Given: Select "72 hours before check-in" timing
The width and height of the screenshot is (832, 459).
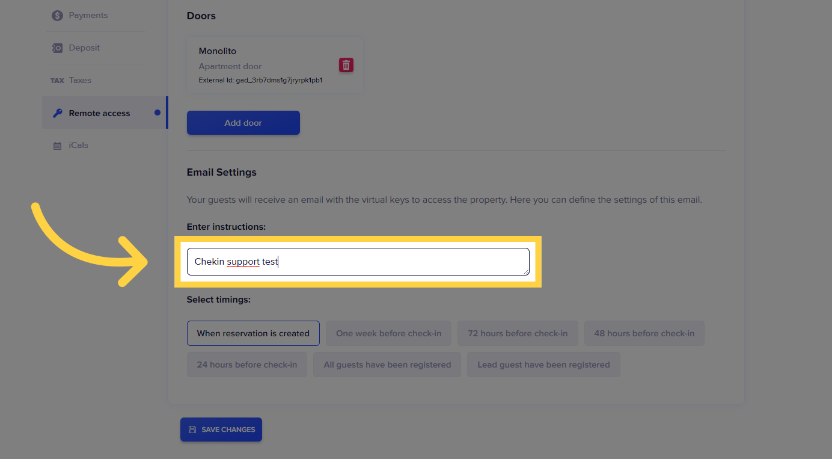Looking at the screenshot, I should [518, 333].
